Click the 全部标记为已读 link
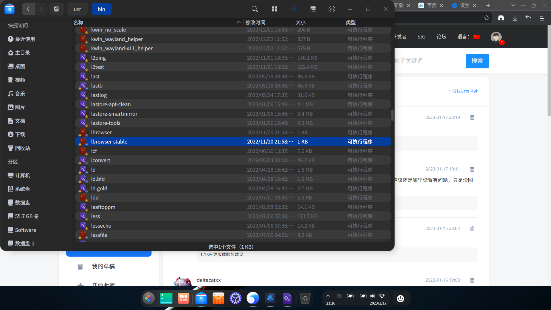Viewport: 551px width, 310px height. click(463, 91)
